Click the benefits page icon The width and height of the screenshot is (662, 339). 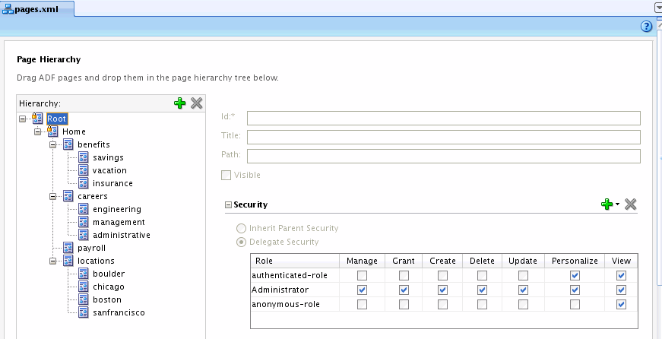(68, 144)
